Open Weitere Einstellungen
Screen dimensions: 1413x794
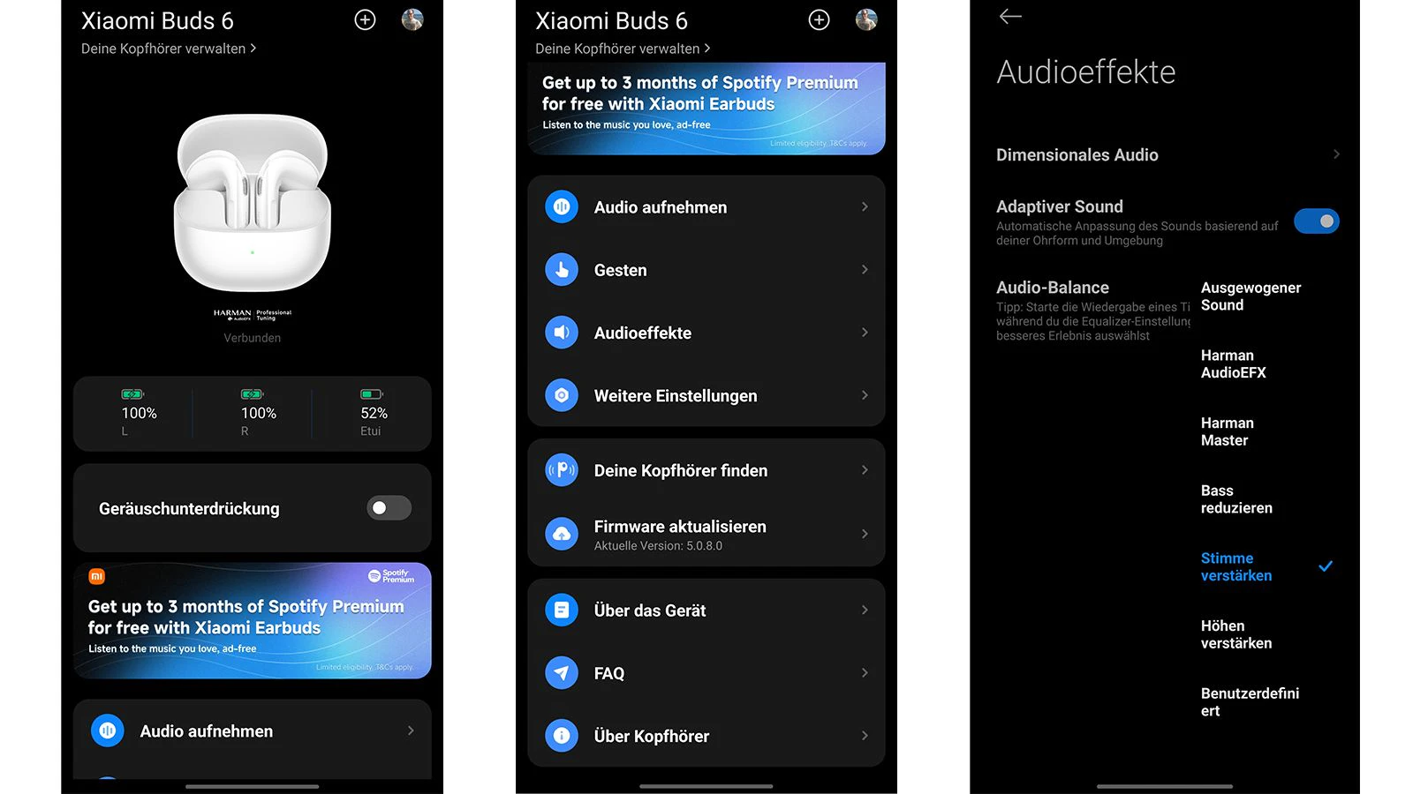(706, 395)
